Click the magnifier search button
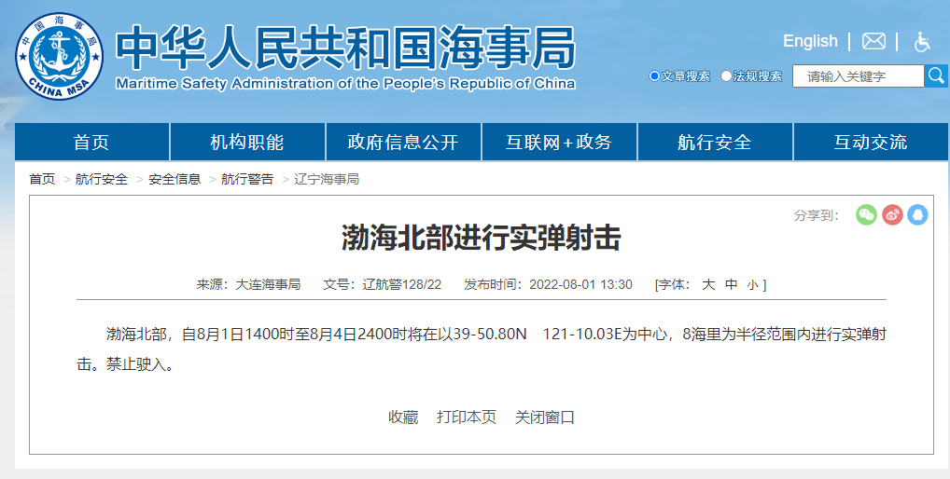The width and height of the screenshot is (950, 479). point(935,75)
